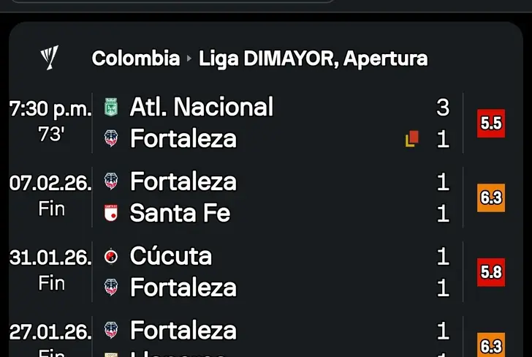Open the Santa Fe team name
Image resolution: width=532 pixels, height=357 pixels.
tap(180, 213)
